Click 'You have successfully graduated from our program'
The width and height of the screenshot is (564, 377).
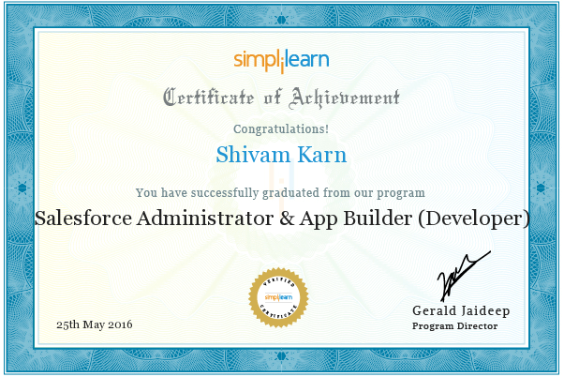tap(280, 193)
